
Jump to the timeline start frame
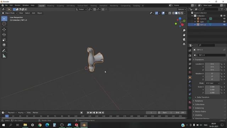(88, 113)
